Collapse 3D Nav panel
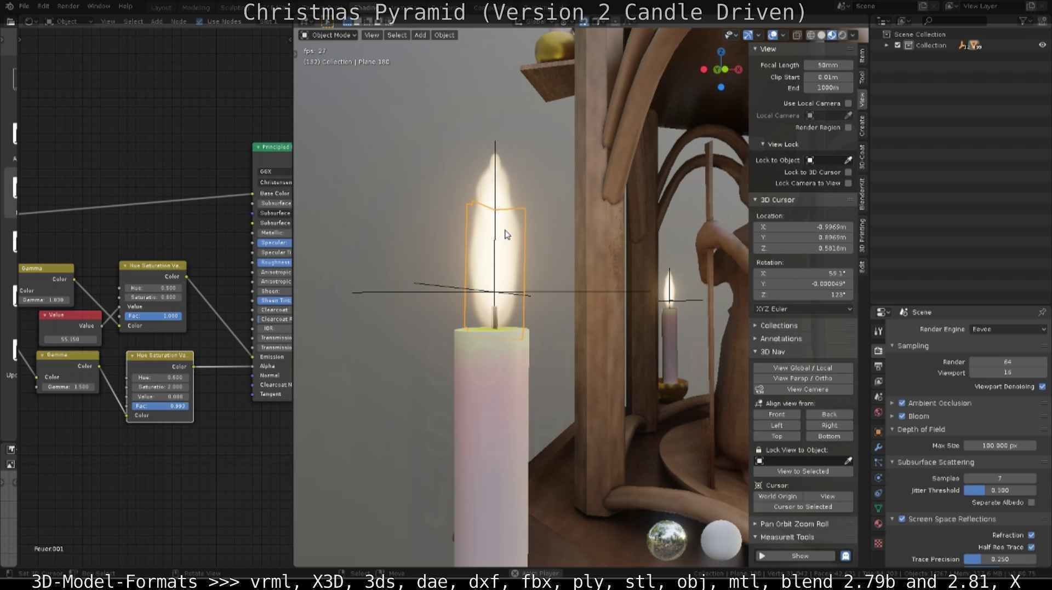The image size is (1052, 590). click(x=773, y=352)
